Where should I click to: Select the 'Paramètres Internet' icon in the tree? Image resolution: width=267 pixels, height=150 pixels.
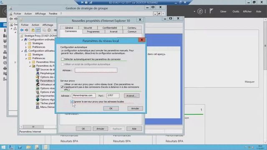coord(38,81)
